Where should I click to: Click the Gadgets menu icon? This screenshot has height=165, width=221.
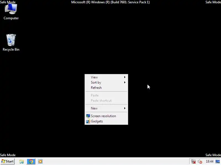point(88,121)
